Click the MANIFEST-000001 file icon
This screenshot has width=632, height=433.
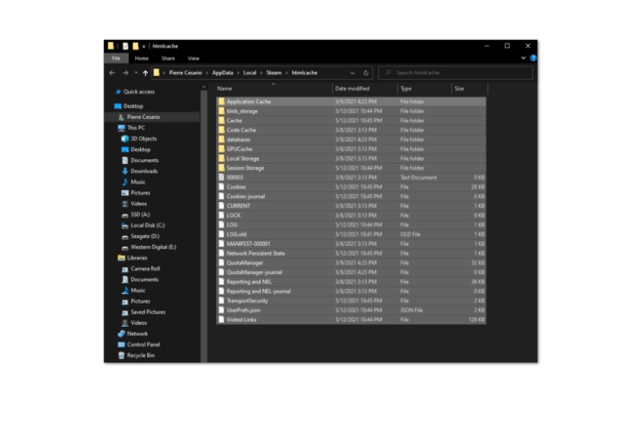[222, 244]
